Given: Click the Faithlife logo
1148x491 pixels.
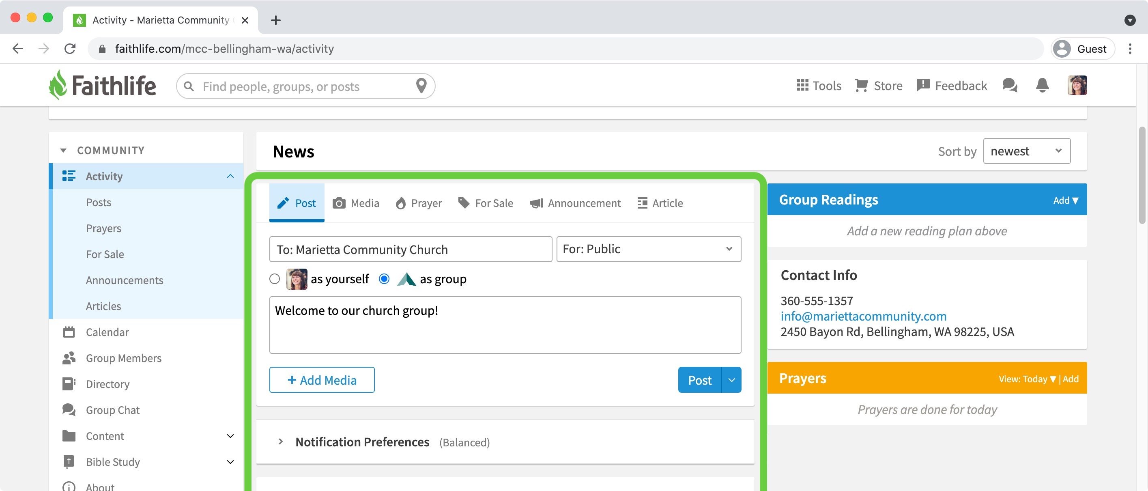Looking at the screenshot, I should [102, 85].
